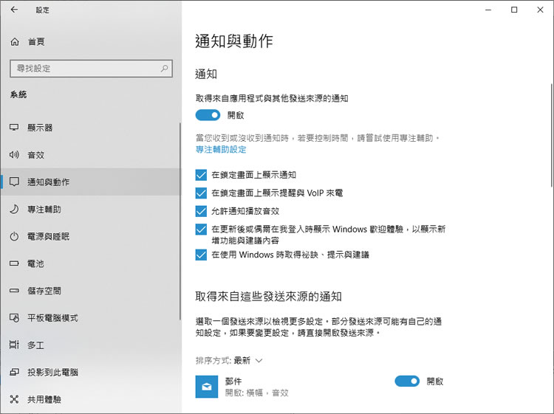
Task: Uncheck 取得祕訣、提示與建議 checkbox
Action: pyautogui.click(x=201, y=255)
